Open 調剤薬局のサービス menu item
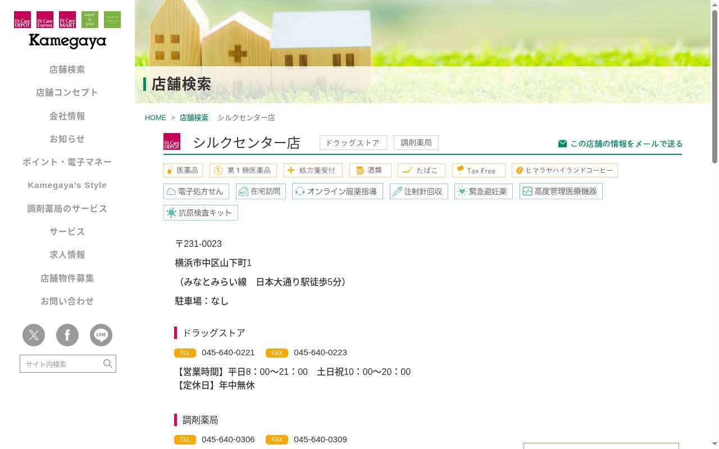Viewport: 719px width, 449px height. point(67,209)
